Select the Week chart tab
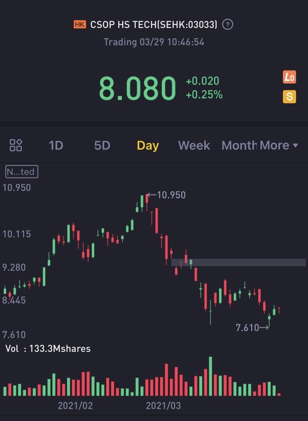This screenshot has height=421, width=308. (194, 146)
